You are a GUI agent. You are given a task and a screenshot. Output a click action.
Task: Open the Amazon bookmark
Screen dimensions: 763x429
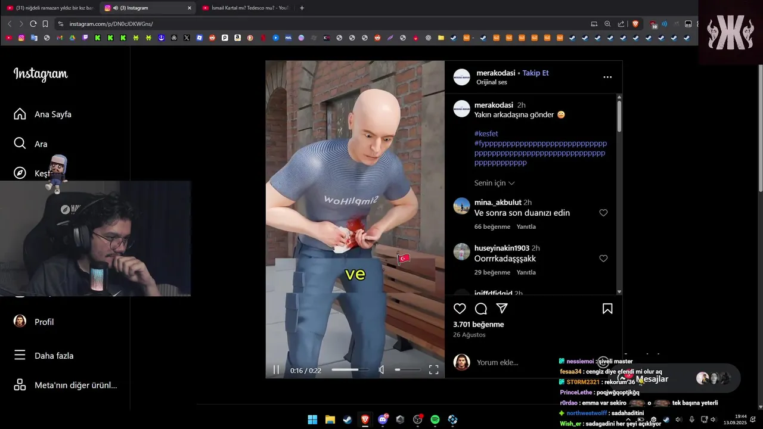[237, 38]
